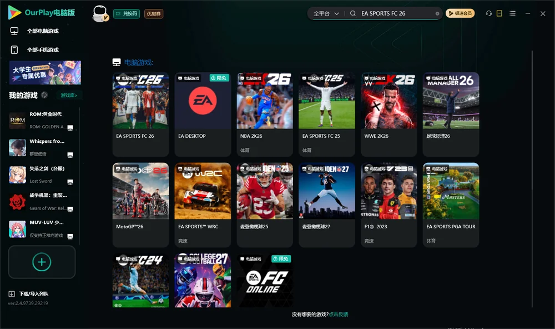Click PC icon on Gears of War row
Image resolution: width=555 pixels, height=329 pixels.
tap(70, 209)
